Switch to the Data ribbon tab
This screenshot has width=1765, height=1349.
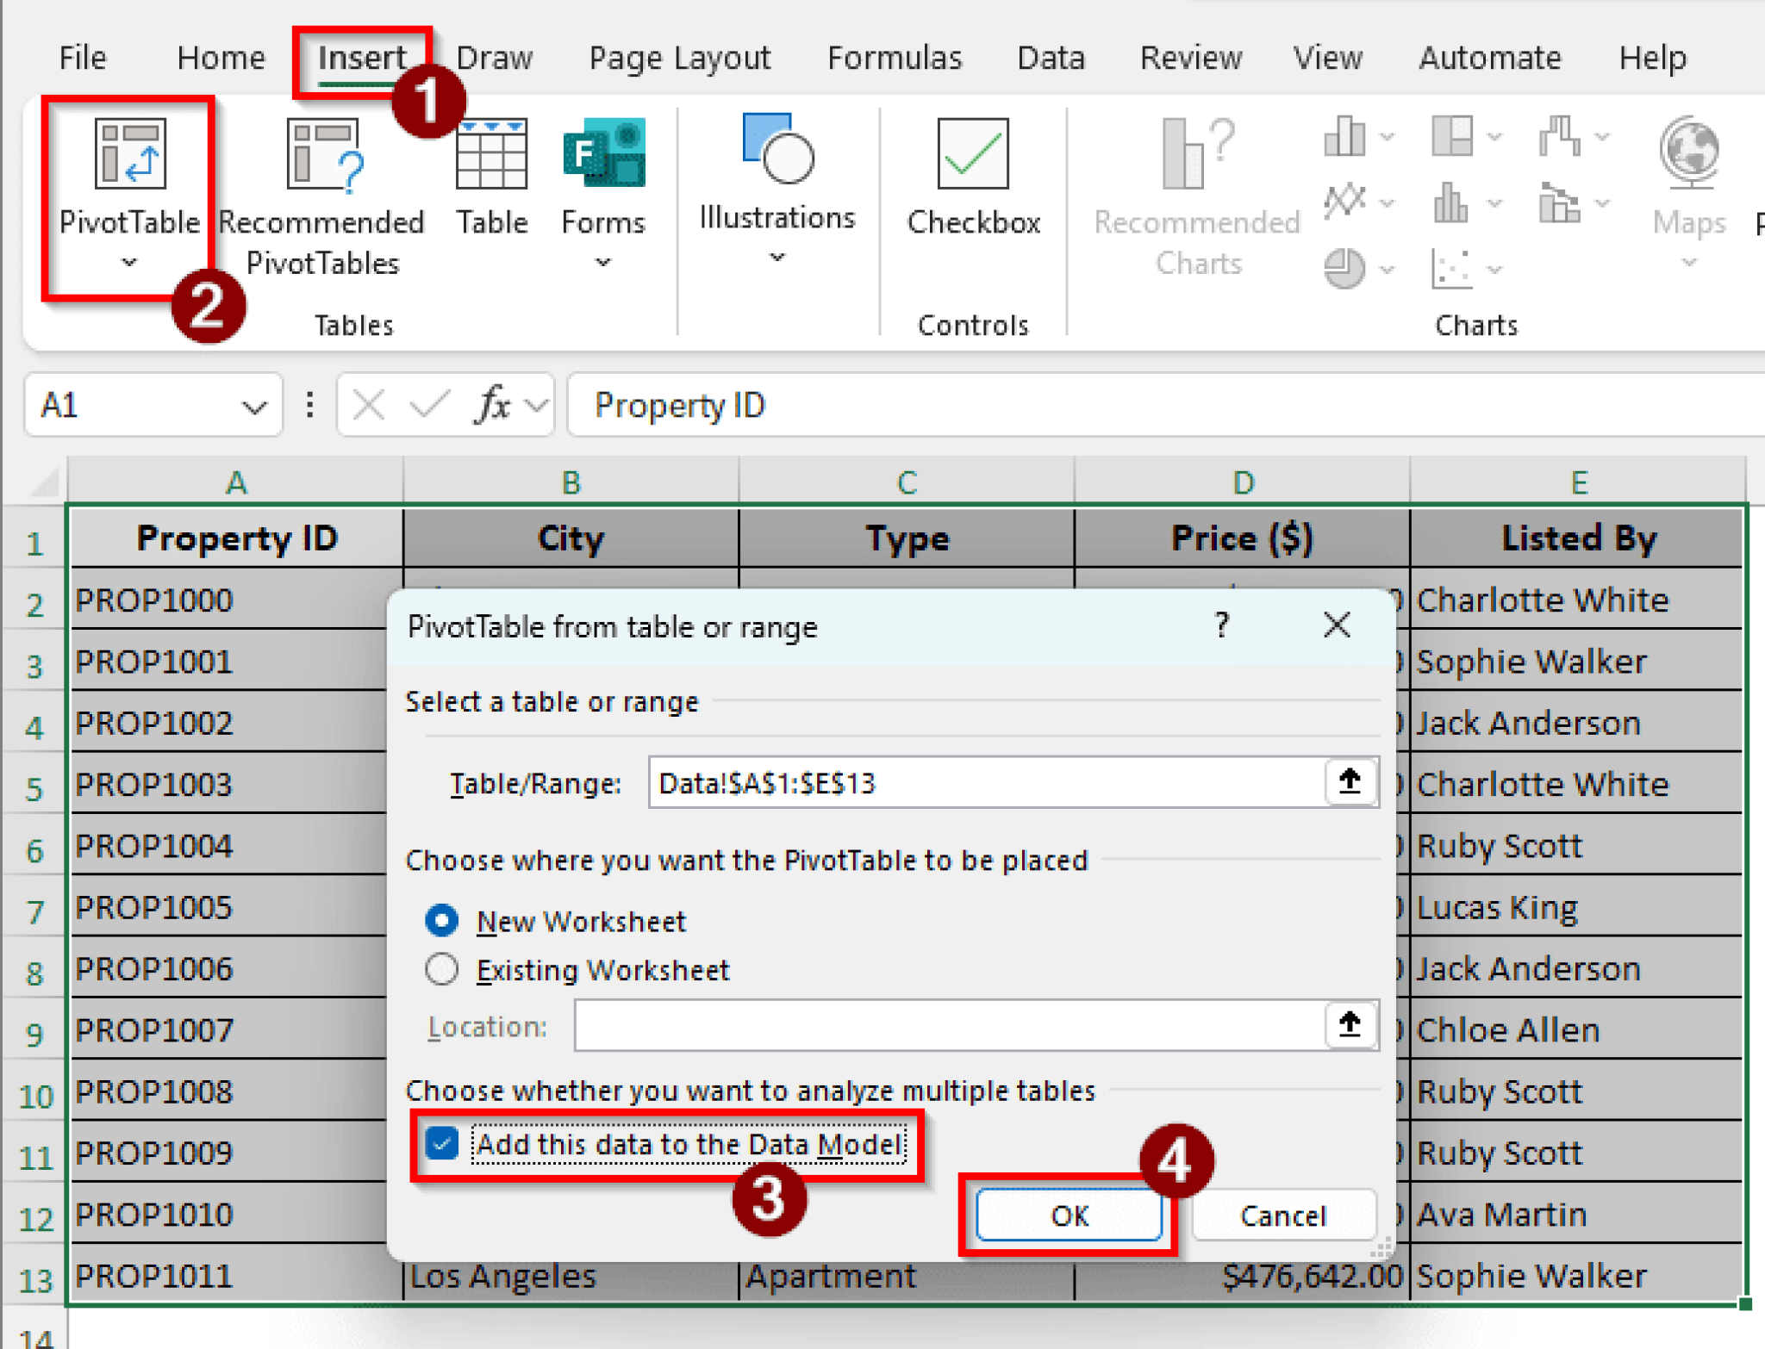pos(1050,57)
